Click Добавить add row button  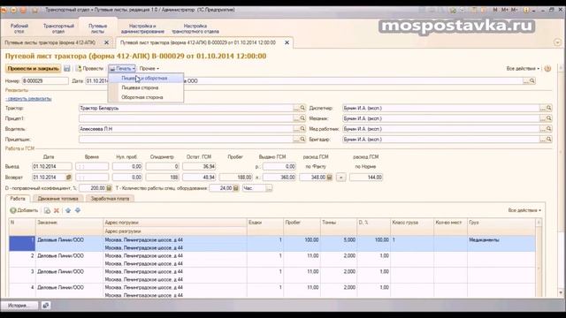point(24,210)
